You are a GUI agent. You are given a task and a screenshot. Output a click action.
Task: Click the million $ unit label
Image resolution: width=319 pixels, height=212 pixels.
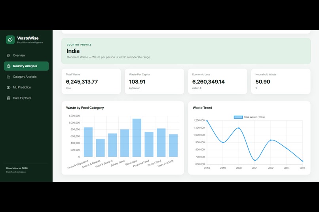(197, 88)
